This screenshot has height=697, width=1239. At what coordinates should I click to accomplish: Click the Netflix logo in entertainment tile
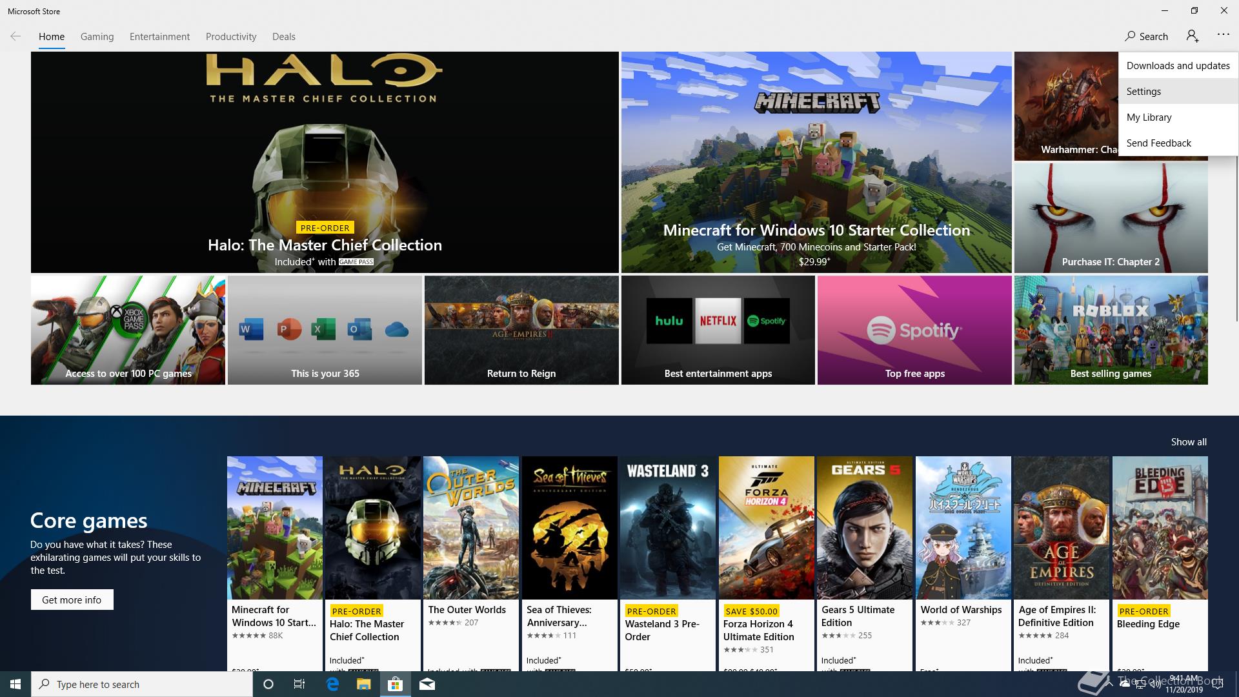[x=718, y=321]
